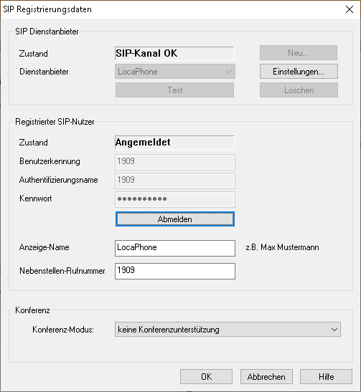Open help via the Hilfe button
Image resolution: width=361 pixels, height=392 pixels.
(327, 376)
